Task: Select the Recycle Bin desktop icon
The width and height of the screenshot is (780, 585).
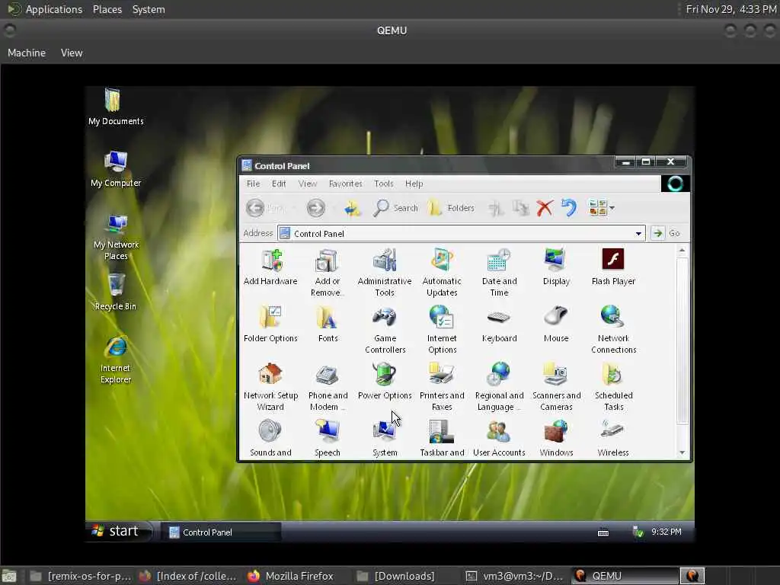Action: click(116, 292)
